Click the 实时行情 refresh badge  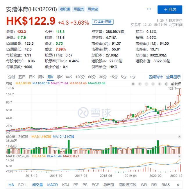[x=103, y=22]
